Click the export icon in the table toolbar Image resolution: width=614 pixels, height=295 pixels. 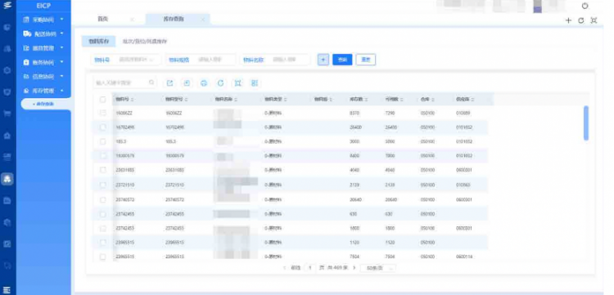click(x=169, y=83)
